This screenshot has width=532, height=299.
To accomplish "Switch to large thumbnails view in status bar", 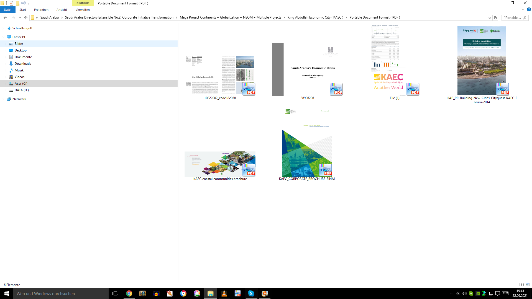I will tap(528, 285).
